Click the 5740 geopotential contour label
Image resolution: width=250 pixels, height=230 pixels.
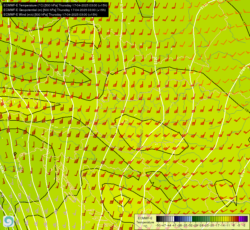point(204,6)
